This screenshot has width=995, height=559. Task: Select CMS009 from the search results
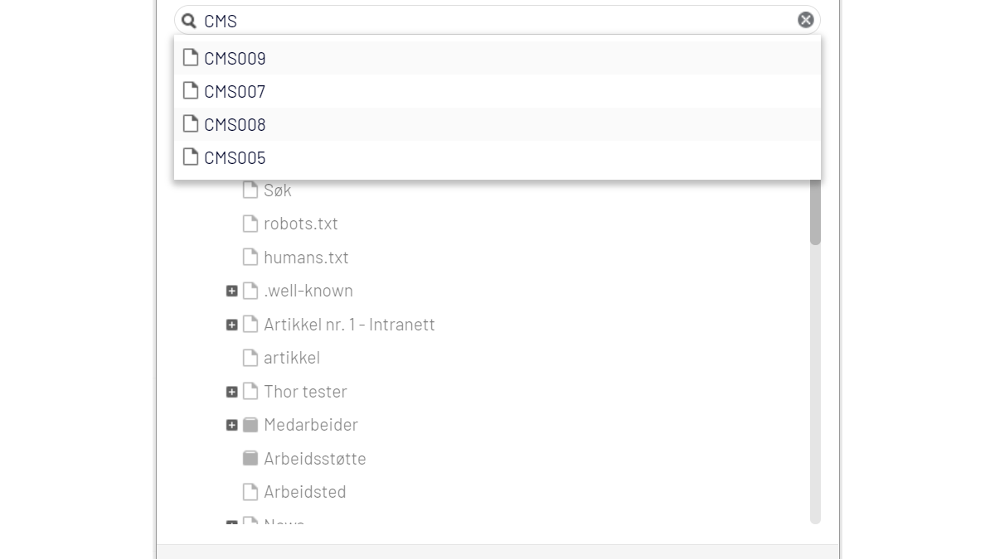pyautogui.click(x=235, y=58)
